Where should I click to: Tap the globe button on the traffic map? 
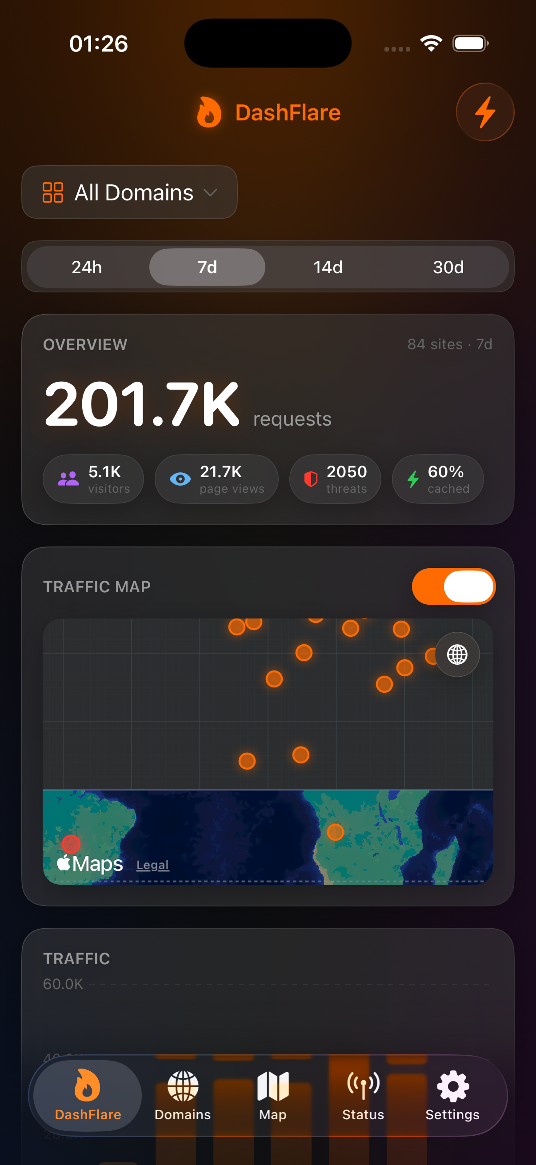click(x=457, y=654)
